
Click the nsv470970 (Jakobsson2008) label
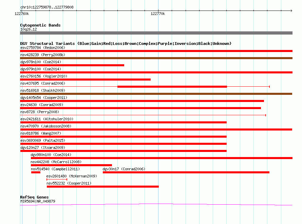[46, 126]
